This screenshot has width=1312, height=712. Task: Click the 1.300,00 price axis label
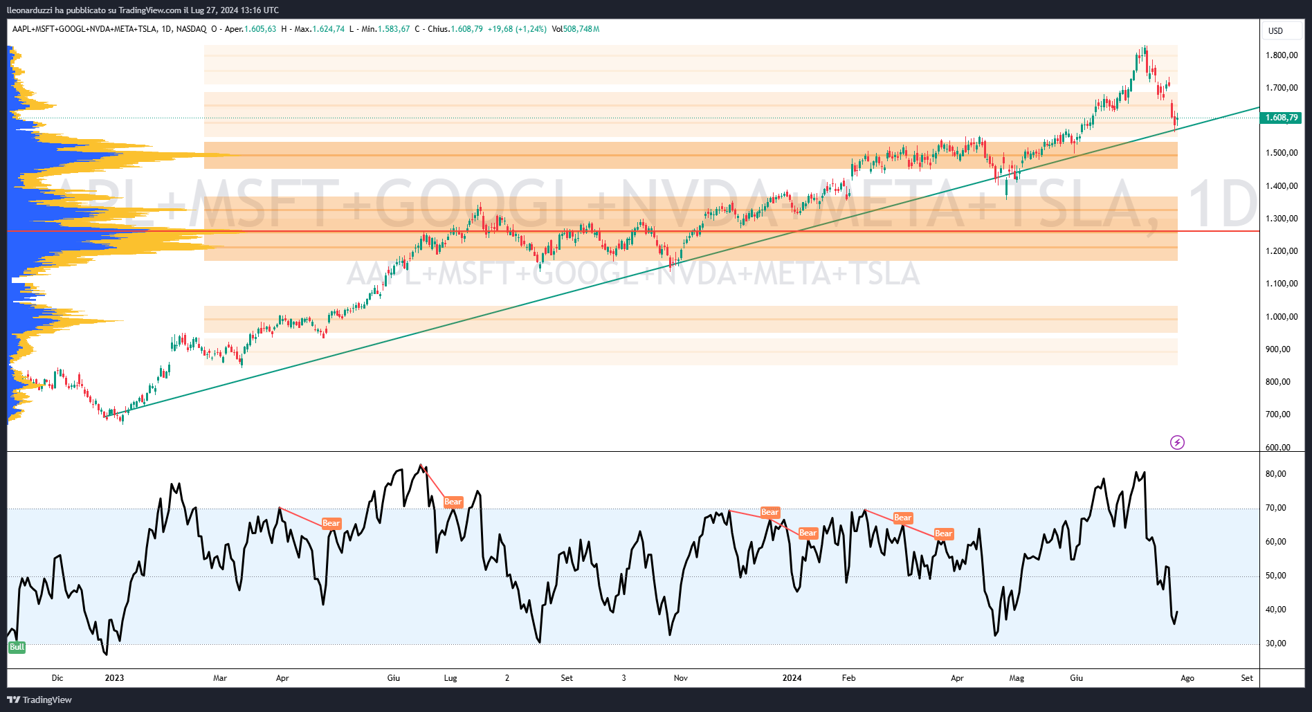click(1282, 219)
